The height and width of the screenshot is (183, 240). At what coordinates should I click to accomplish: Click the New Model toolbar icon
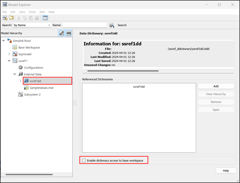click(5, 18)
